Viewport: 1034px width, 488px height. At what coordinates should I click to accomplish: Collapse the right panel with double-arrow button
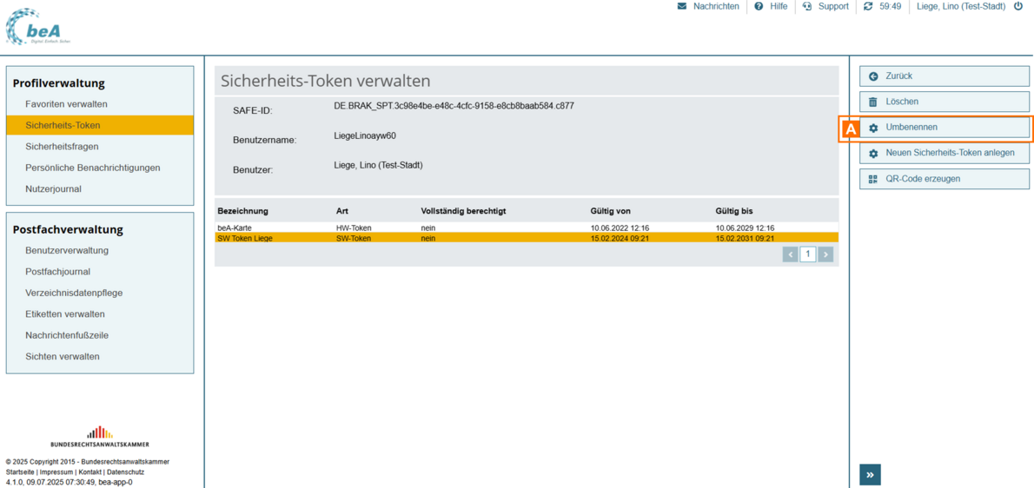870,474
